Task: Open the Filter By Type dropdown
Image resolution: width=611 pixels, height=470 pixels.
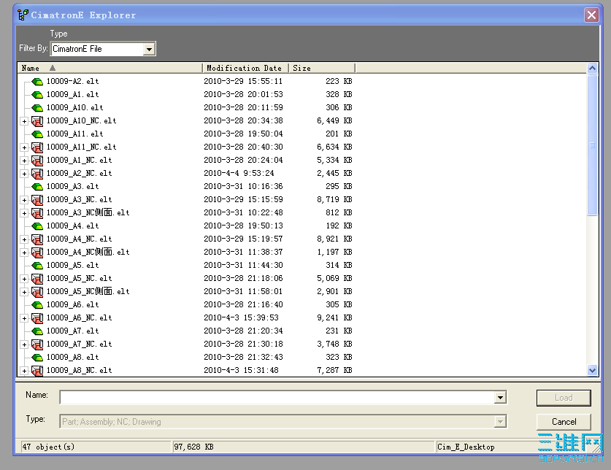Action: 149,49
